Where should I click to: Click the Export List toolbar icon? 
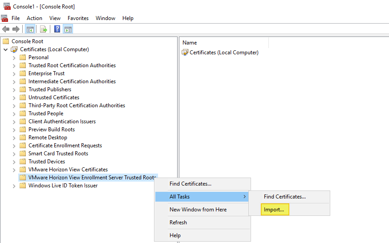44,29
